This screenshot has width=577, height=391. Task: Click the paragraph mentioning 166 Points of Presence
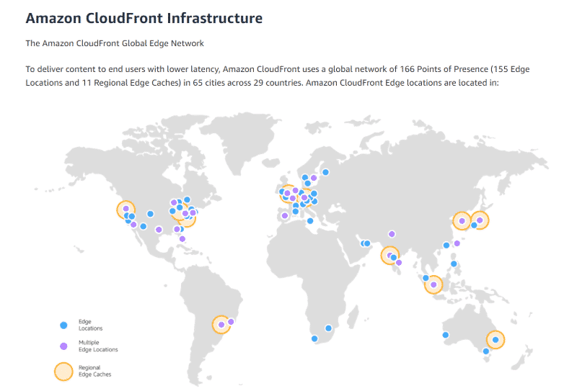click(x=278, y=76)
